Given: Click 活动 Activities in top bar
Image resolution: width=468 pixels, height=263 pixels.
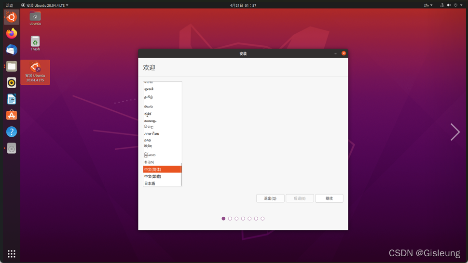Looking at the screenshot, I should [x=9, y=5].
